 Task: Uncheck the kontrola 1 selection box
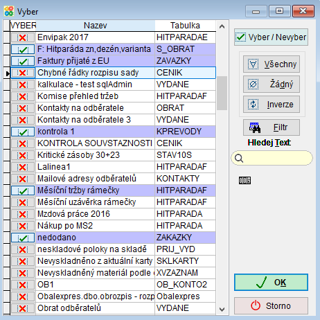(x=23, y=132)
